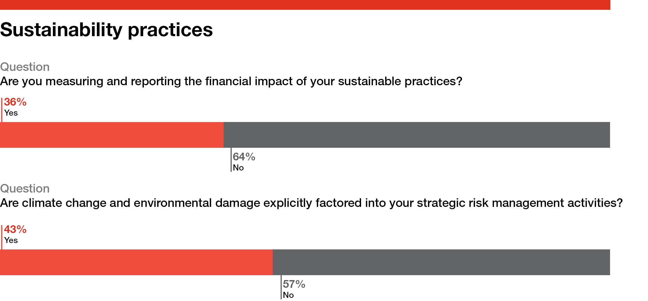This screenshot has width=648, height=301.
Task: Click the gray 64% value
Action: coord(244,157)
